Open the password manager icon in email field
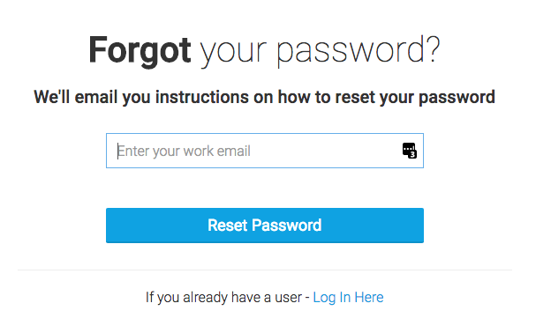Image resolution: width=536 pixels, height=333 pixels. click(409, 151)
